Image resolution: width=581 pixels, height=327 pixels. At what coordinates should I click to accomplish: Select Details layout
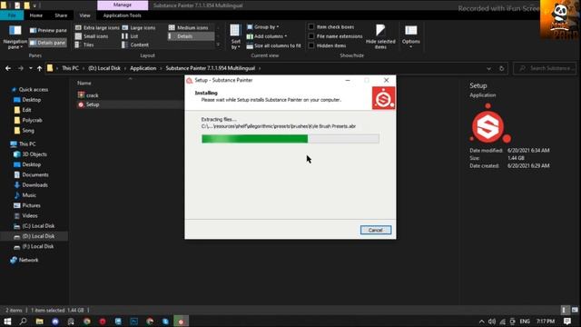click(x=191, y=36)
